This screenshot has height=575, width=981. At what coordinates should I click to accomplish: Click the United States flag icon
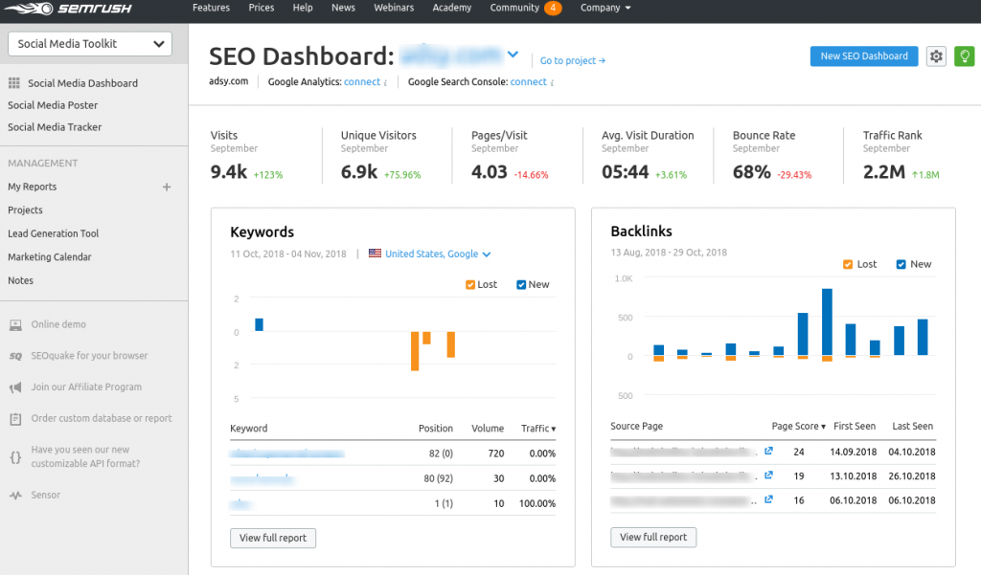coord(375,254)
